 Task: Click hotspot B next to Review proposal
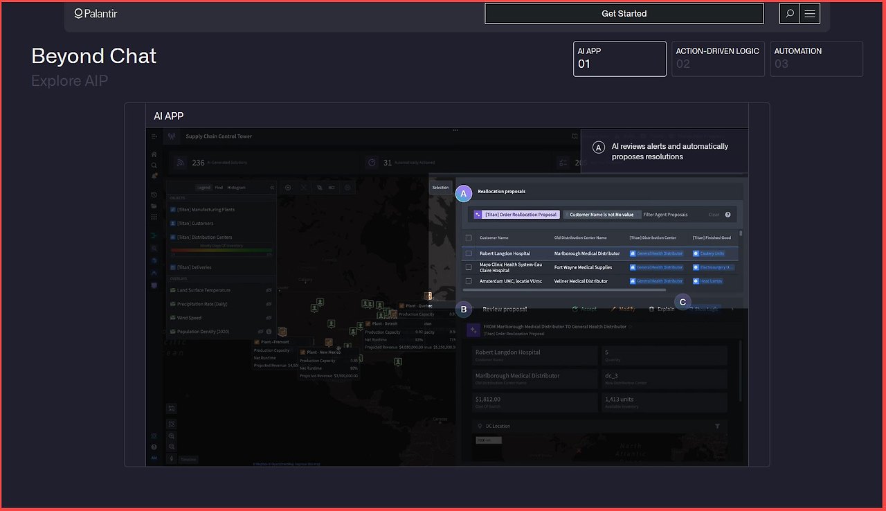[x=464, y=310]
